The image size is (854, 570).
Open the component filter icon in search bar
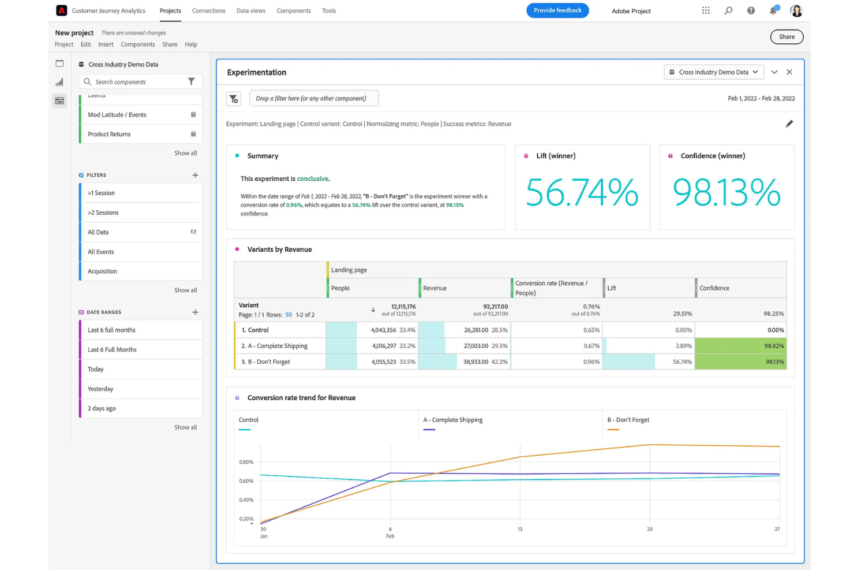click(192, 81)
